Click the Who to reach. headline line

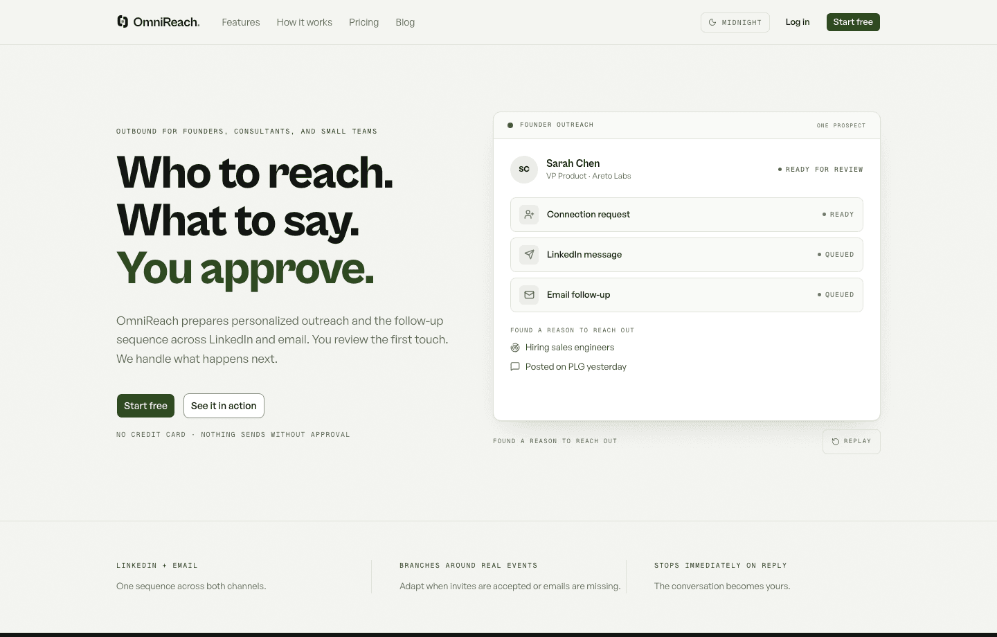[x=255, y=172]
